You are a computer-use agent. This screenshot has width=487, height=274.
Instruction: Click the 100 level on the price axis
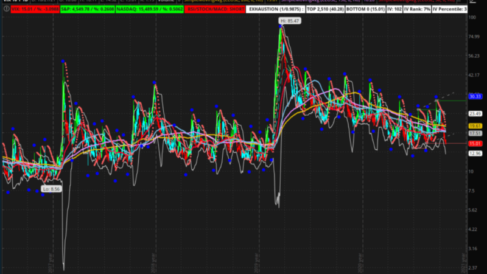472,18
